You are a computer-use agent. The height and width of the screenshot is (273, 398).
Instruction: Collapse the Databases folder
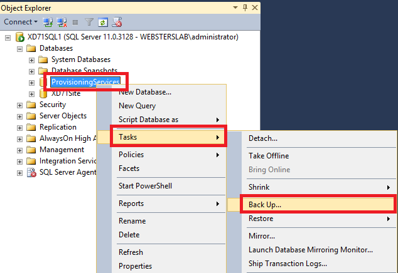pos(19,48)
